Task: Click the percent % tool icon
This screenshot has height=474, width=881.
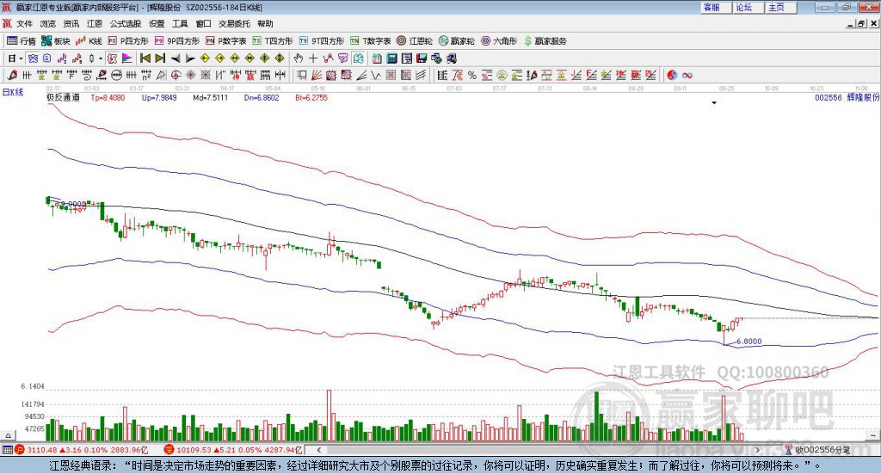Action: pos(472,75)
